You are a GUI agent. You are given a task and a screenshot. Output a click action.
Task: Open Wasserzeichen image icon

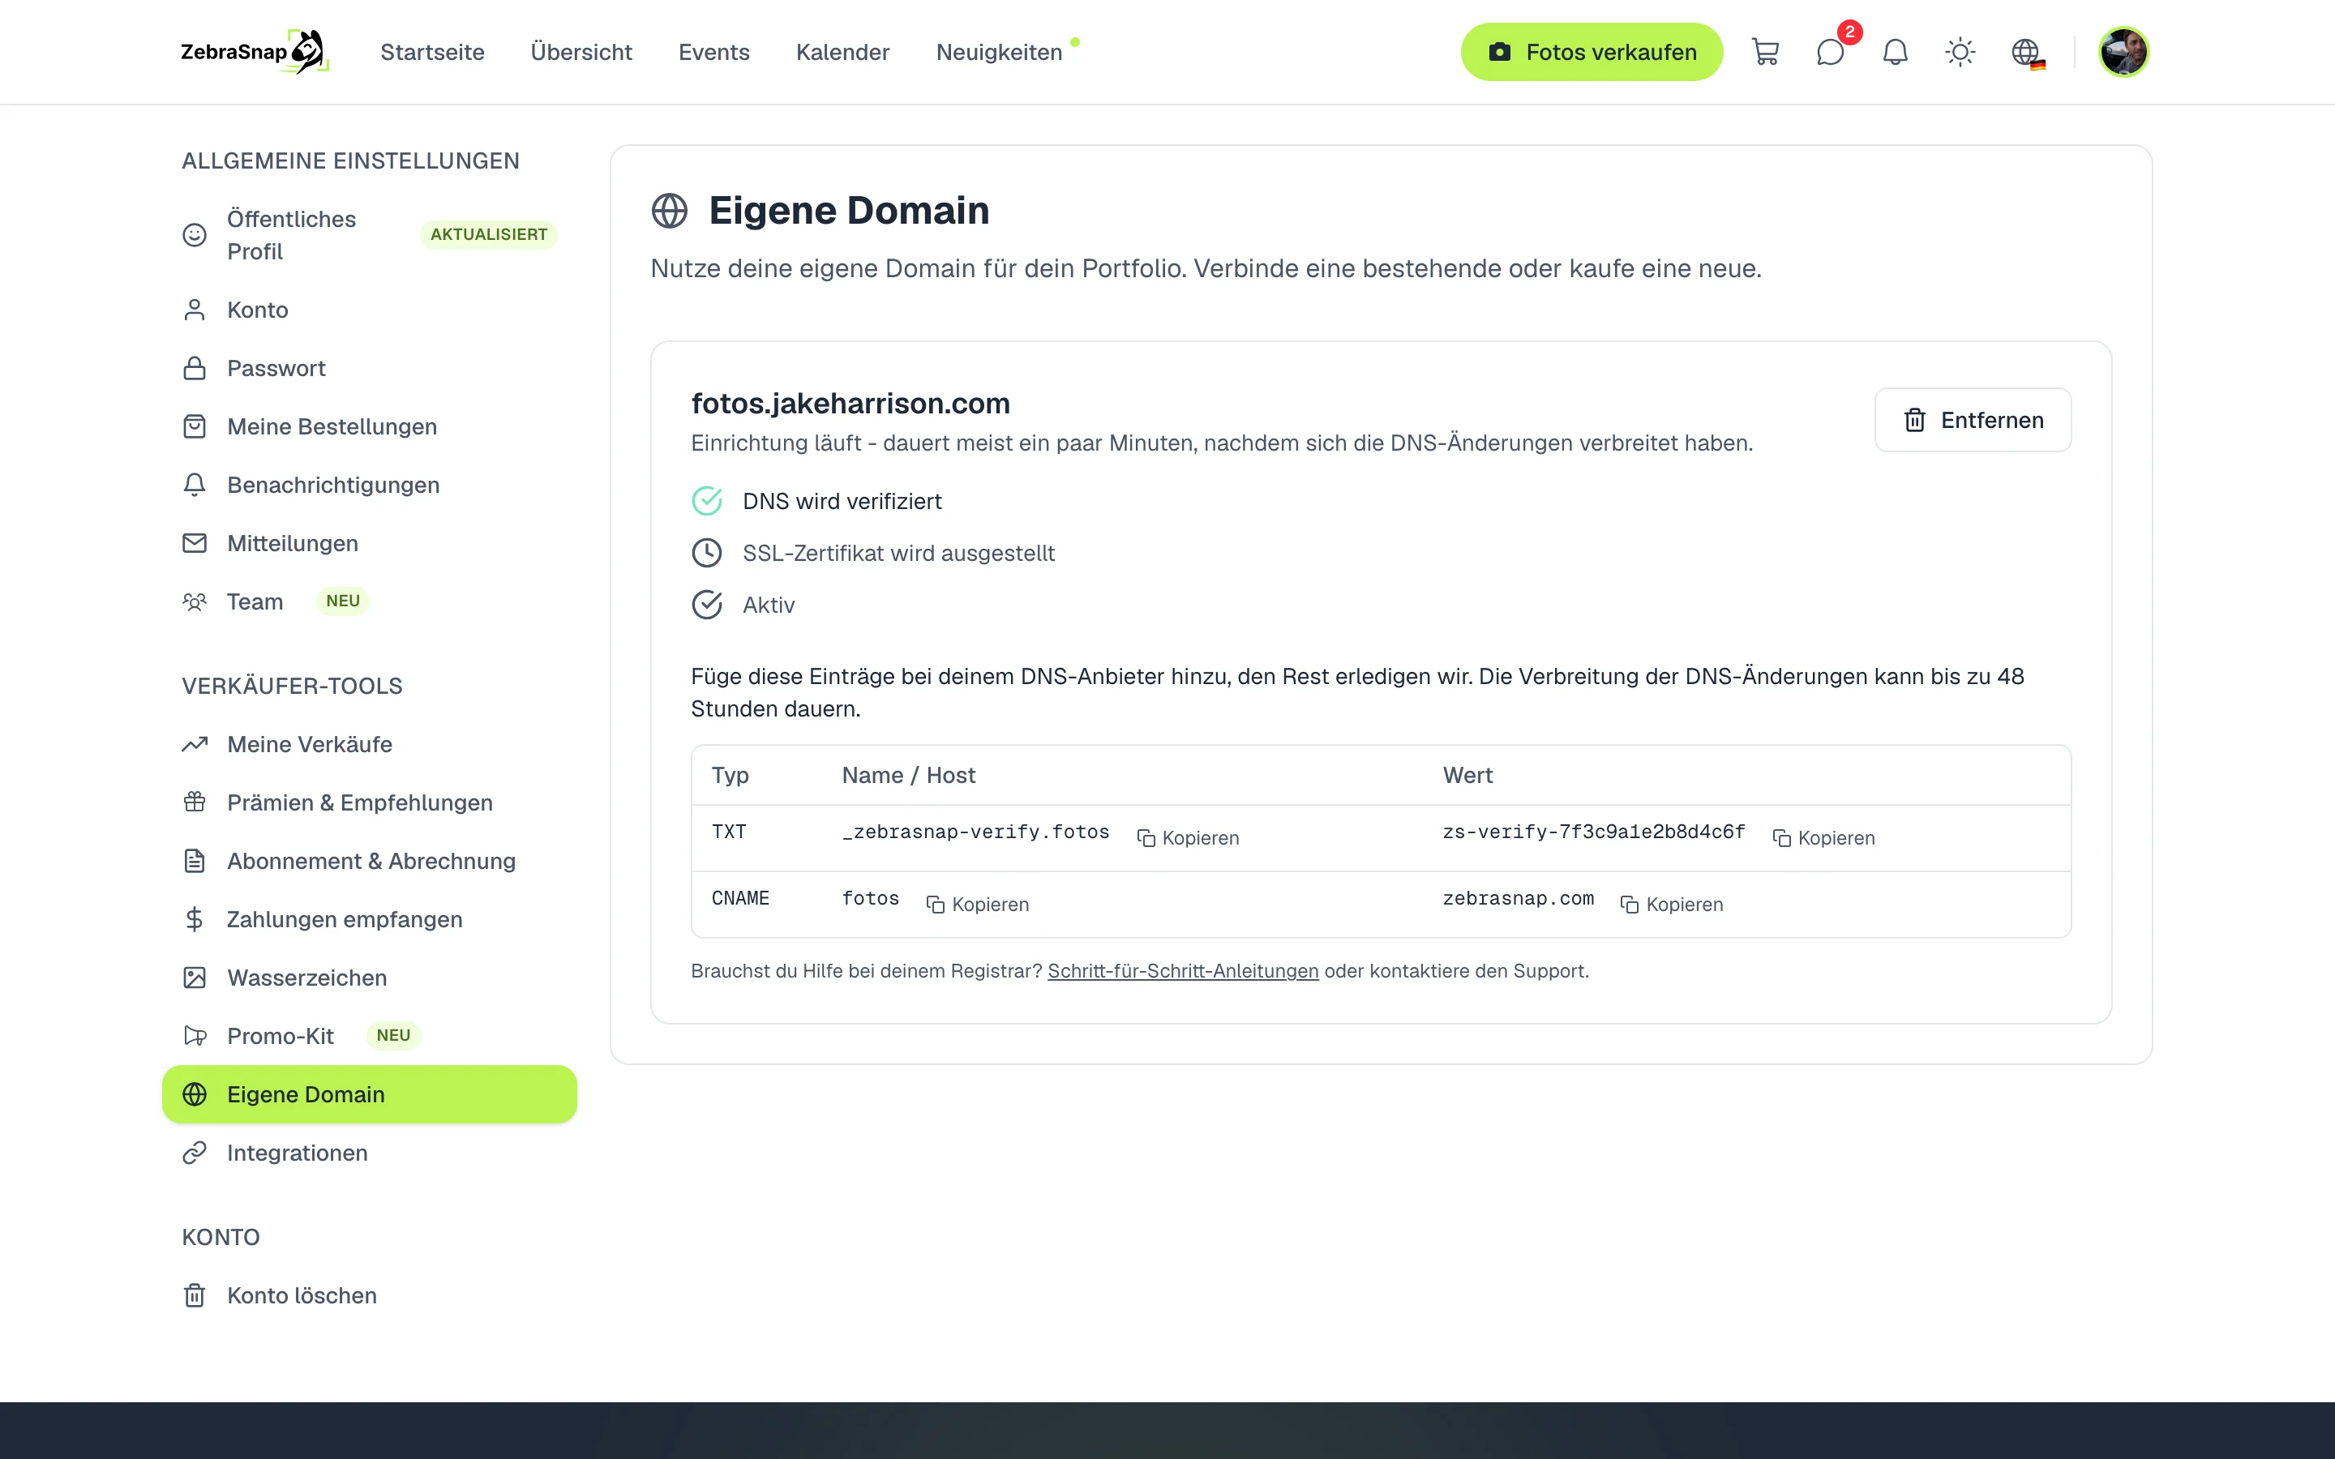[370, 978]
